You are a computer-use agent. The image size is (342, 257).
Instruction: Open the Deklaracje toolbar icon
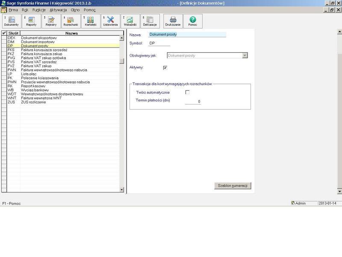150,21
